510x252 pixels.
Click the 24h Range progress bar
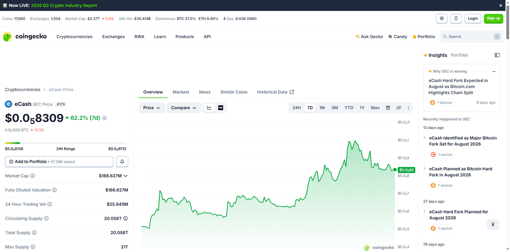click(x=65, y=143)
